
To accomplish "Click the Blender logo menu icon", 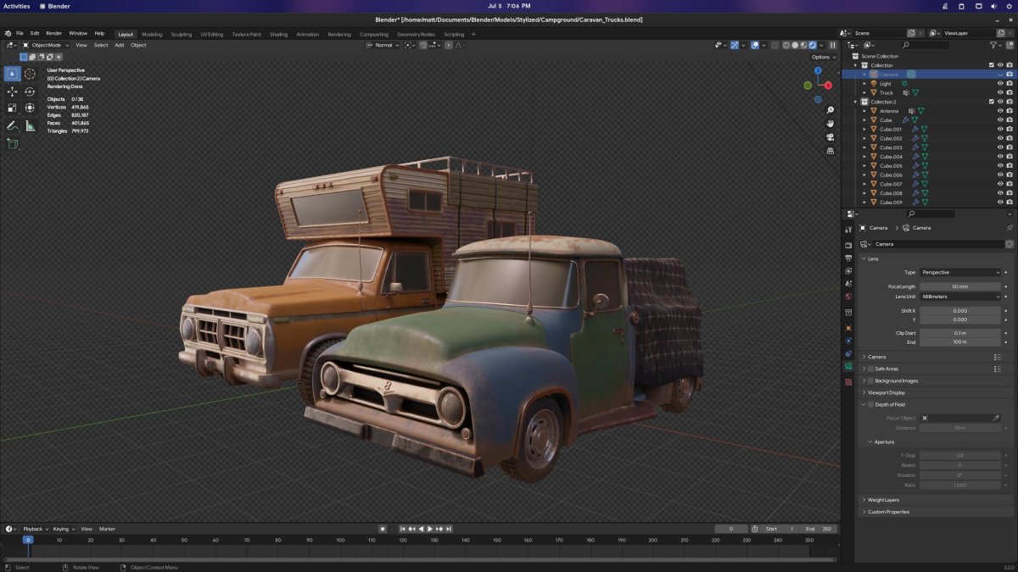I will [8, 33].
